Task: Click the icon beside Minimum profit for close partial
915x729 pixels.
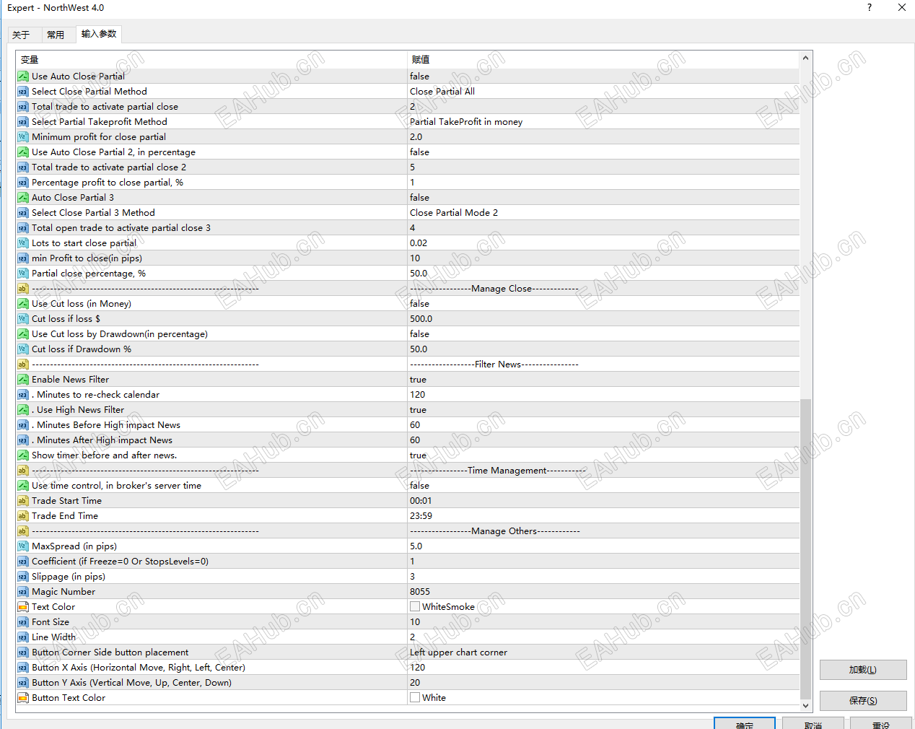Action: (x=23, y=136)
